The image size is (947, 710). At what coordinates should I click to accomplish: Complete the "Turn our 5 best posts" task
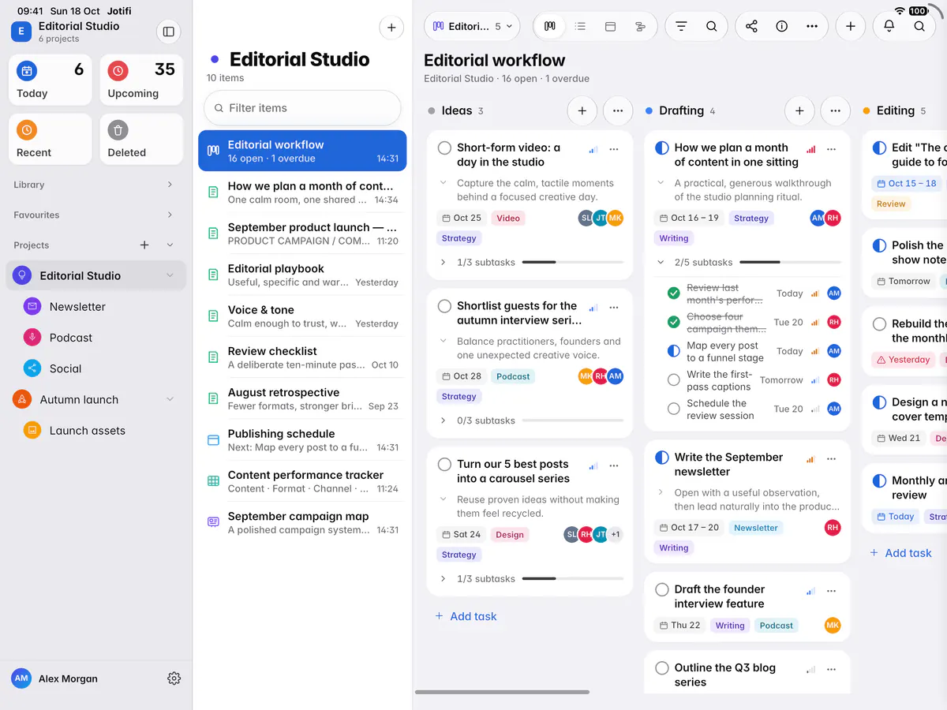(x=444, y=465)
